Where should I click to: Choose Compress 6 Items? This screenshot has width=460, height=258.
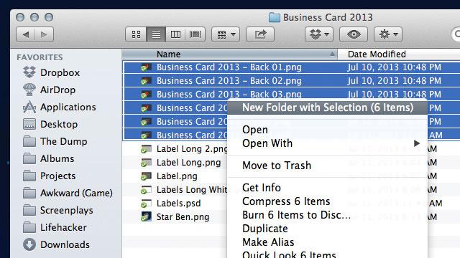click(328, 201)
